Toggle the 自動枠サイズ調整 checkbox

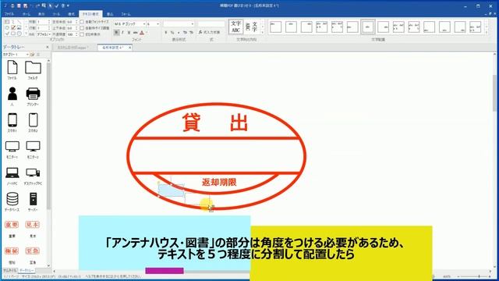coord(82,28)
